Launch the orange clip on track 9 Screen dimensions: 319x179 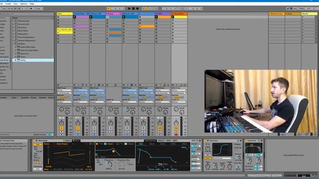pyautogui.click(x=140, y=26)
